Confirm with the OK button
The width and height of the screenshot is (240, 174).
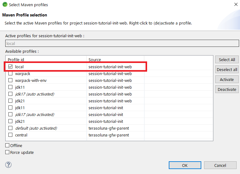coord(185,165)
